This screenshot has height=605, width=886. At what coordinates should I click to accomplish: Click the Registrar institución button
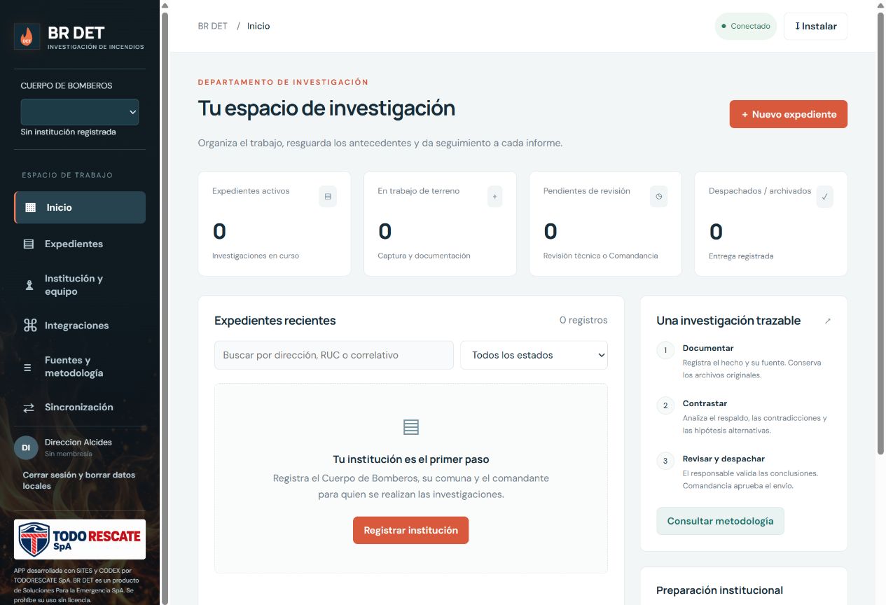(411, 530)
